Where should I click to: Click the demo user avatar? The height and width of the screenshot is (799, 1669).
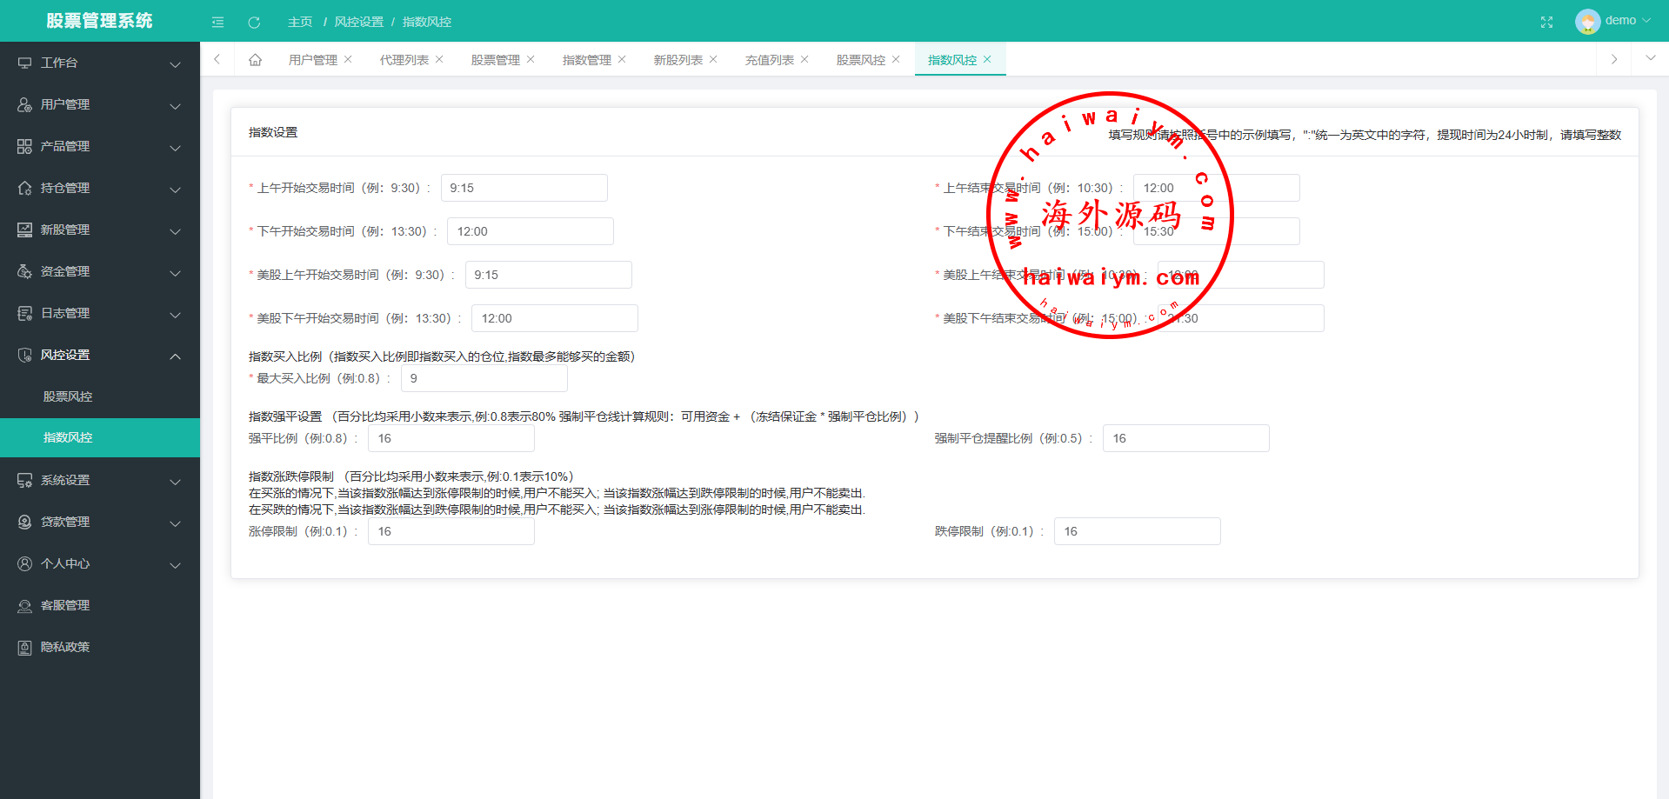pyautogui.click(x=1587, y=21)
